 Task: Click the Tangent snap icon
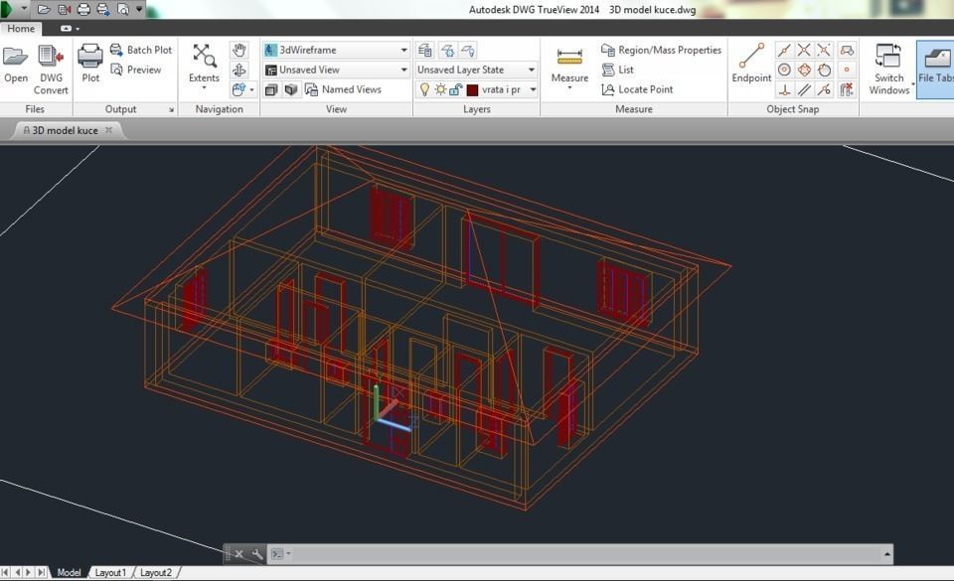point(824,70)
